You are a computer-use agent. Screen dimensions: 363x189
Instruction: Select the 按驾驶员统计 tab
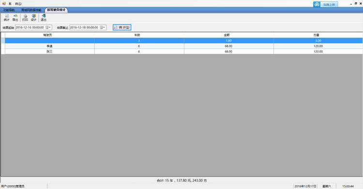tap(56, 10)
